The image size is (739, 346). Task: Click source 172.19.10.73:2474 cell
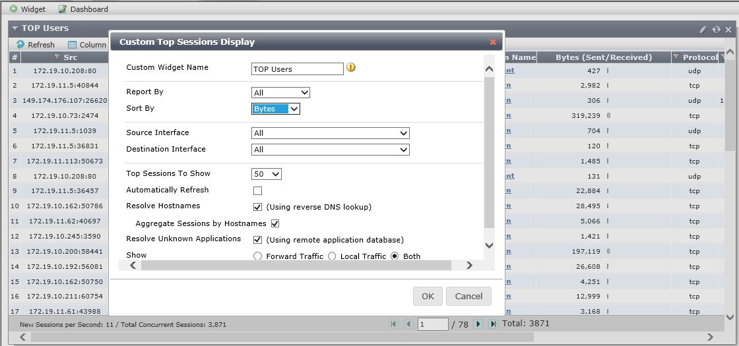click(x=65, y=115)
